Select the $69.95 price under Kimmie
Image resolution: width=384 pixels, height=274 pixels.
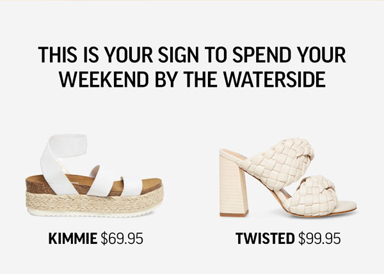click(122, 239)
